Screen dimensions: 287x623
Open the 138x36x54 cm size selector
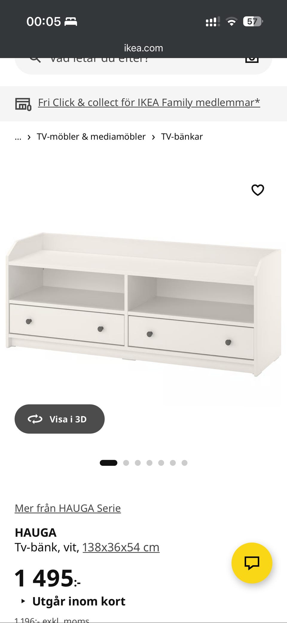(121, 547)
